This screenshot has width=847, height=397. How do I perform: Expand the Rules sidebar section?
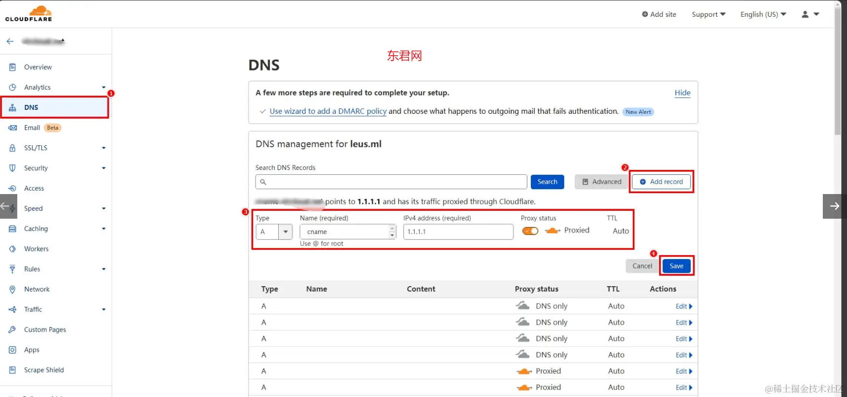104,269
